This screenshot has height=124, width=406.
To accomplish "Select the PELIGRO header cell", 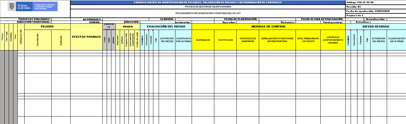I will 47,26.
